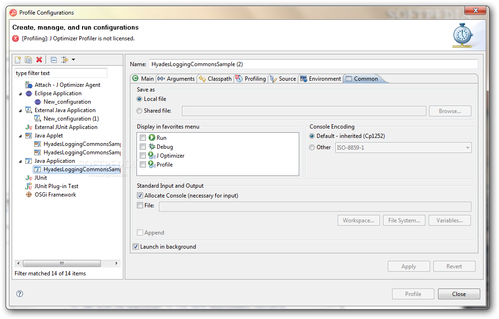Image resolution: width=499 pixels, height=319 pixels.
Task: Delete selected configuration with red X icon
Action: point(39,60)
